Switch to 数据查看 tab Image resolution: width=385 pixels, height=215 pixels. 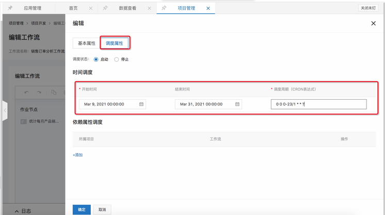pyautogui.click(x=127, y=8)
